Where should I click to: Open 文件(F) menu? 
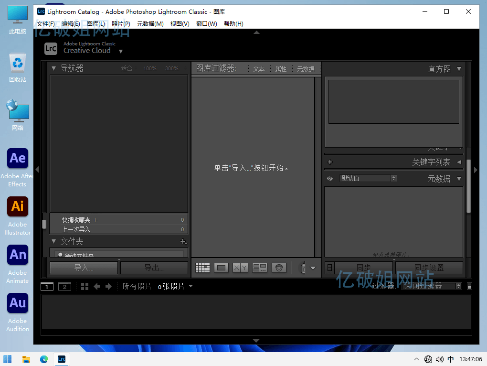pyautogui.click(x=46, y=23)
